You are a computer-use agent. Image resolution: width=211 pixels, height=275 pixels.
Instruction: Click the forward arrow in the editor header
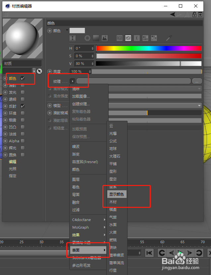179,14
